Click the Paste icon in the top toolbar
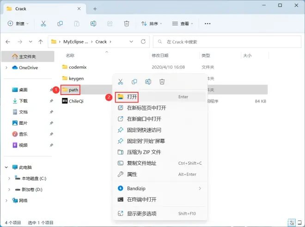305x227 pixels. (77, 24)
